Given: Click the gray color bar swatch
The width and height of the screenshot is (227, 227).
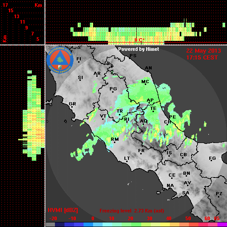Looking at the screenshot, I should [x=50, y=225].
